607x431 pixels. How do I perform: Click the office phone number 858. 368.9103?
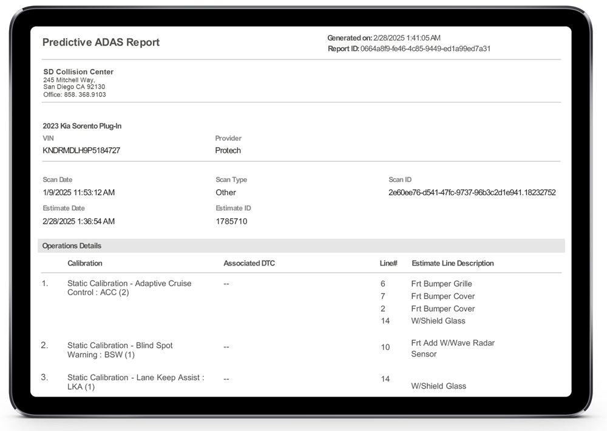click(x=85, y=95)
